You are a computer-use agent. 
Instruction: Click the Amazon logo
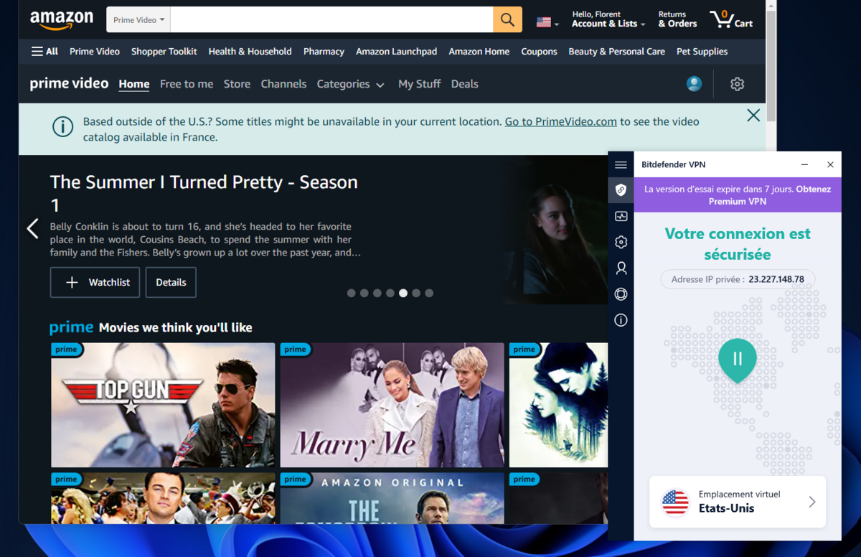62,20
